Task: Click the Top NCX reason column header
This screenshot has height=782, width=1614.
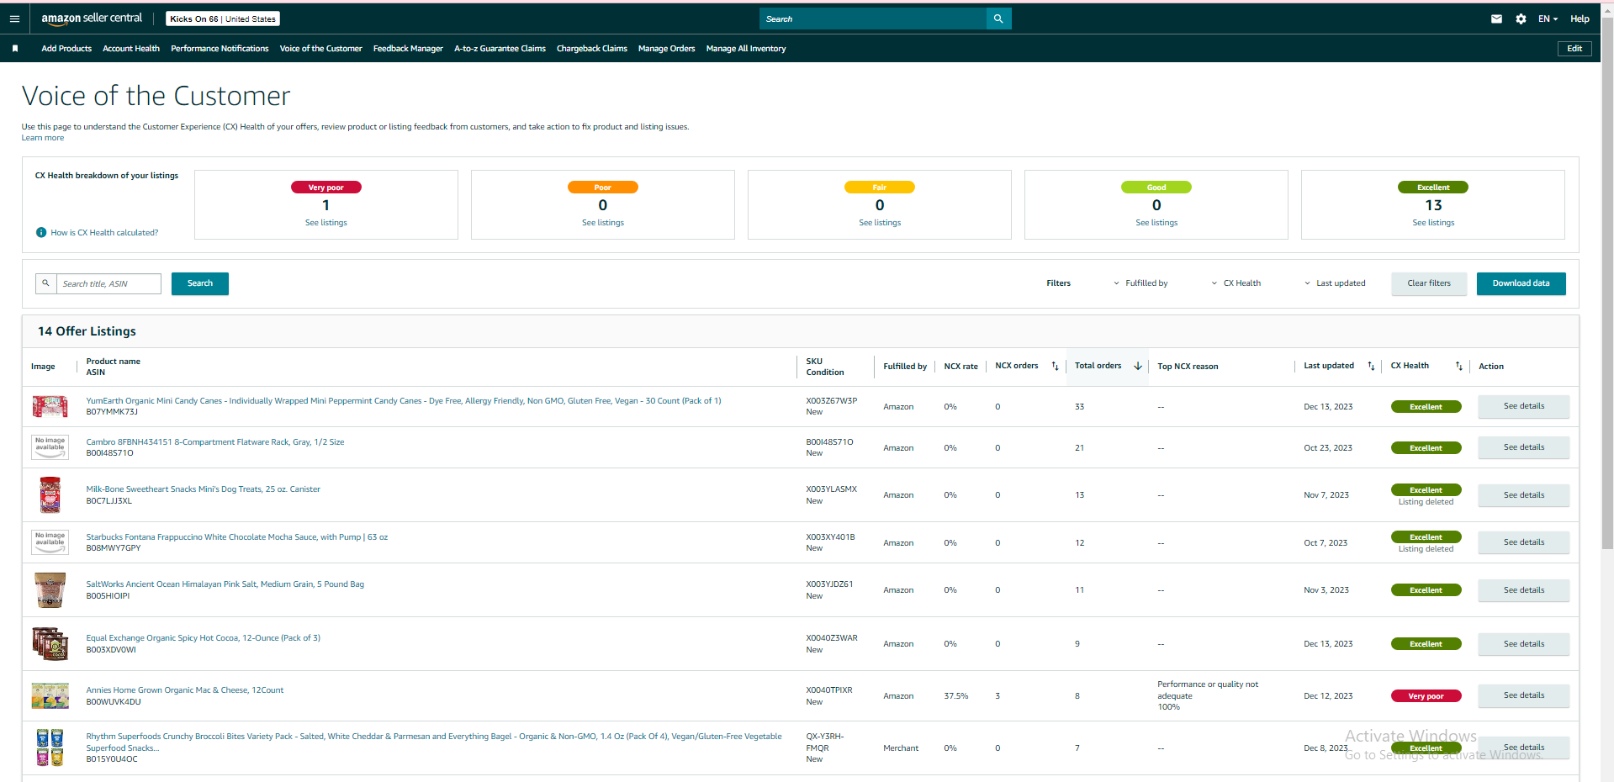Action: coord(1188,367)
